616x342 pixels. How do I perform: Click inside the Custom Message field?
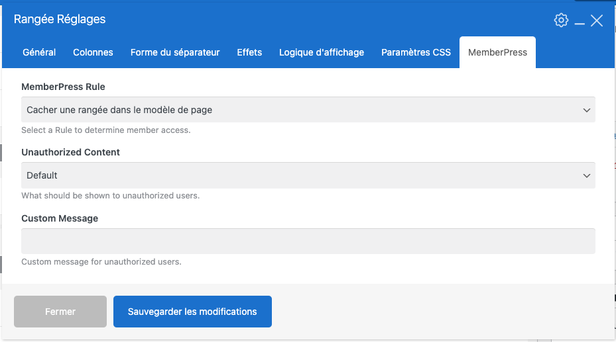tap(308, 241)
